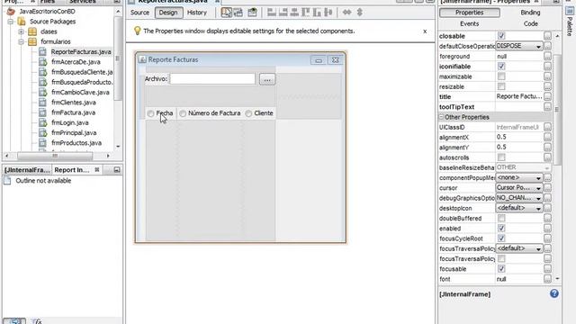This screenshot has width=576, height=324.
Task: Select frmLogin.java in project tree
Action: [70, 122]
